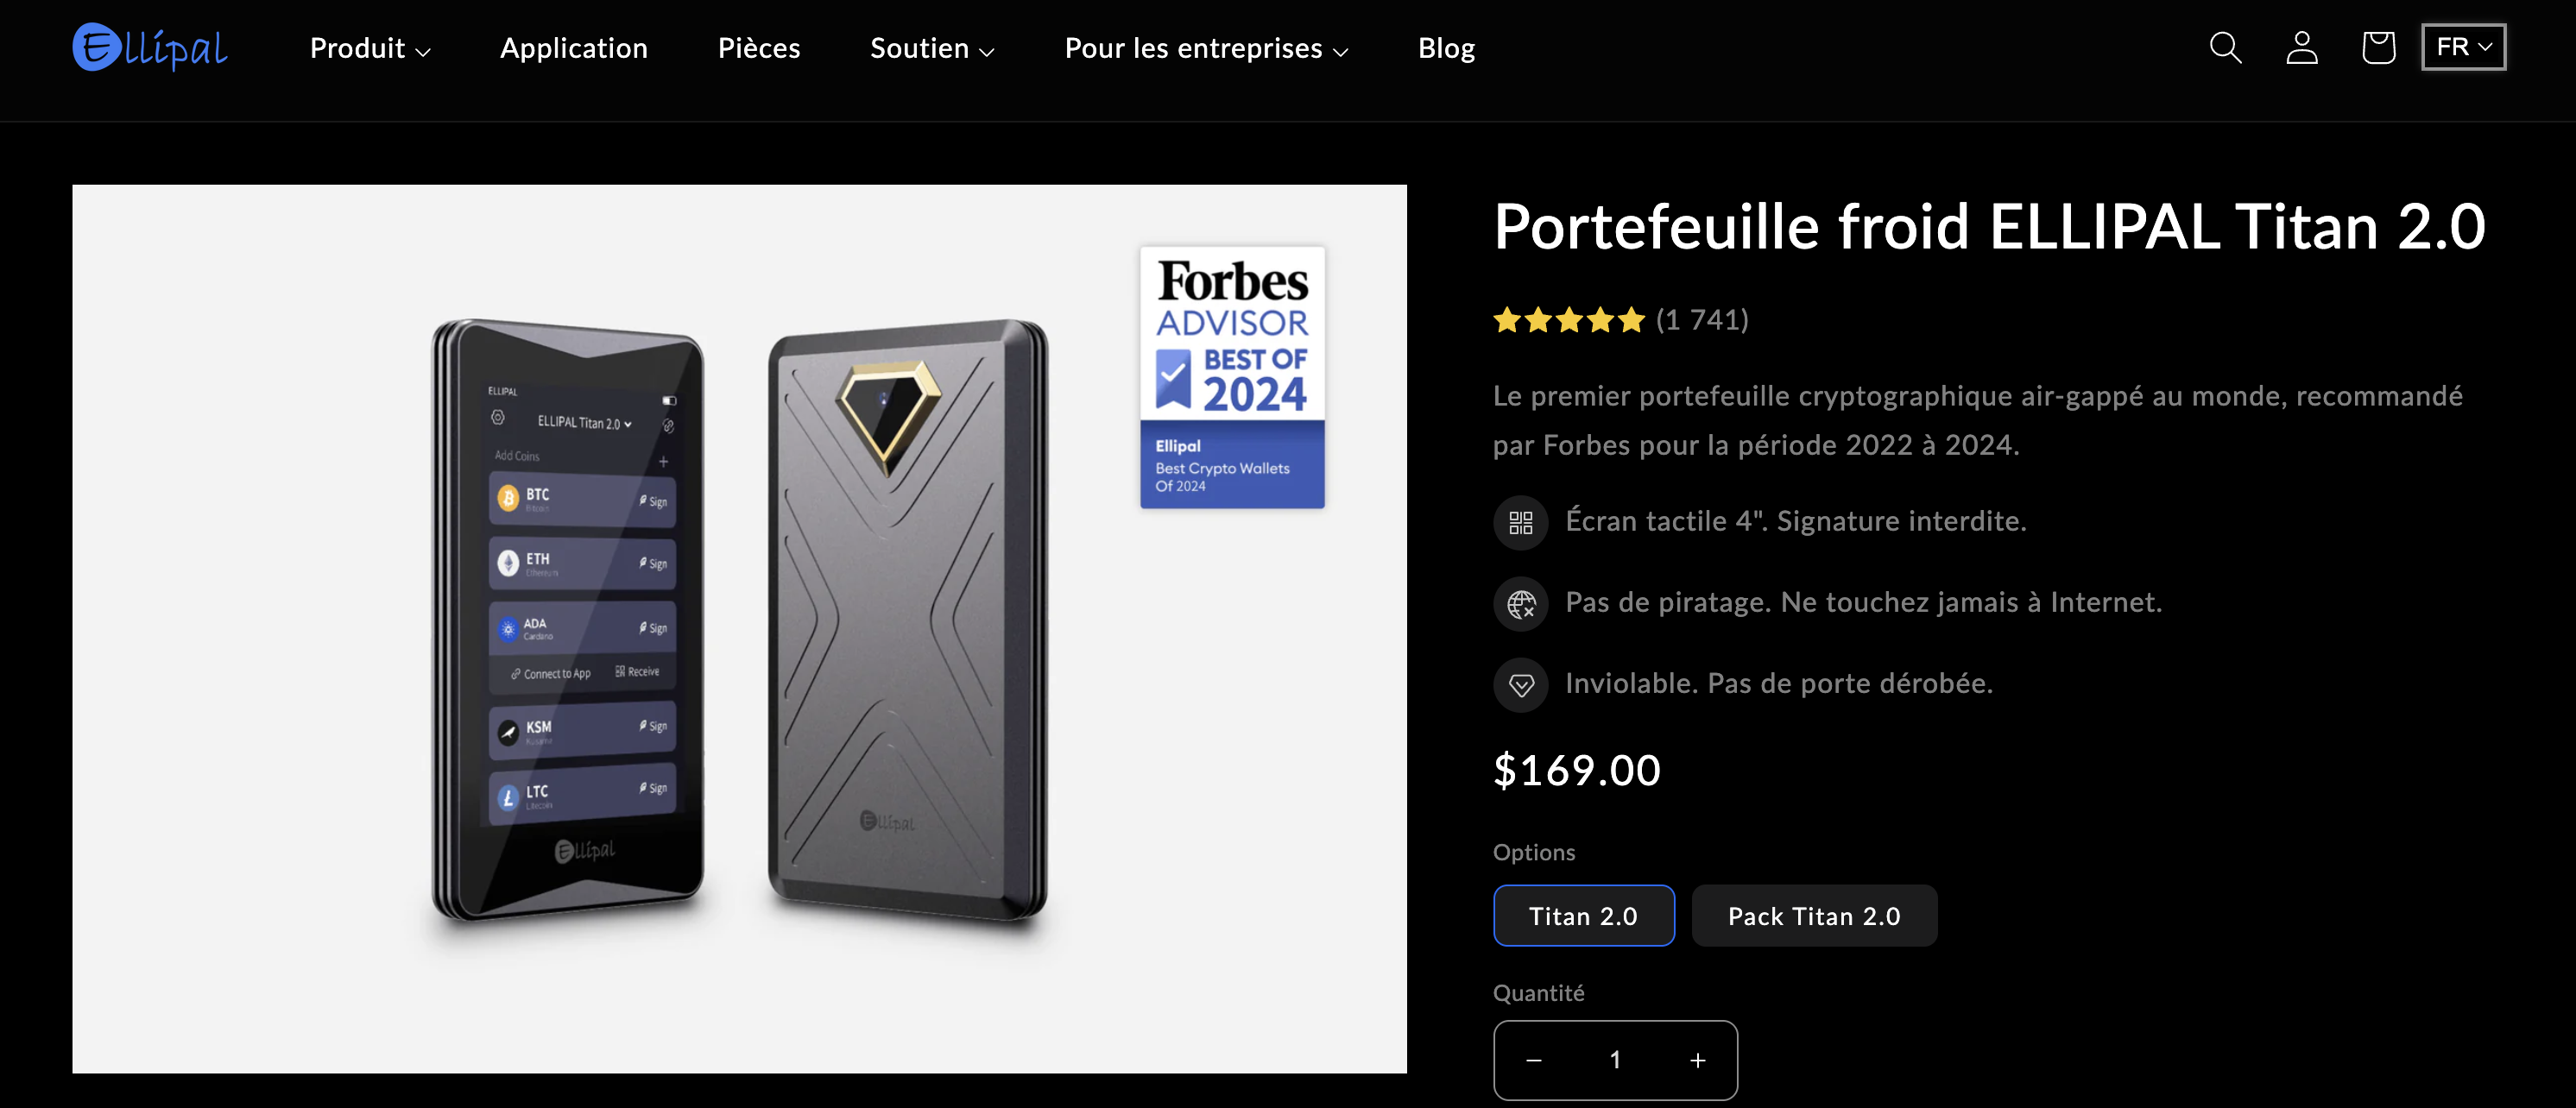Expand the Pour les entreprises menu
Image resolution: width=2576 pixels, height=1108 pixels.
[x=1205, y=47]
